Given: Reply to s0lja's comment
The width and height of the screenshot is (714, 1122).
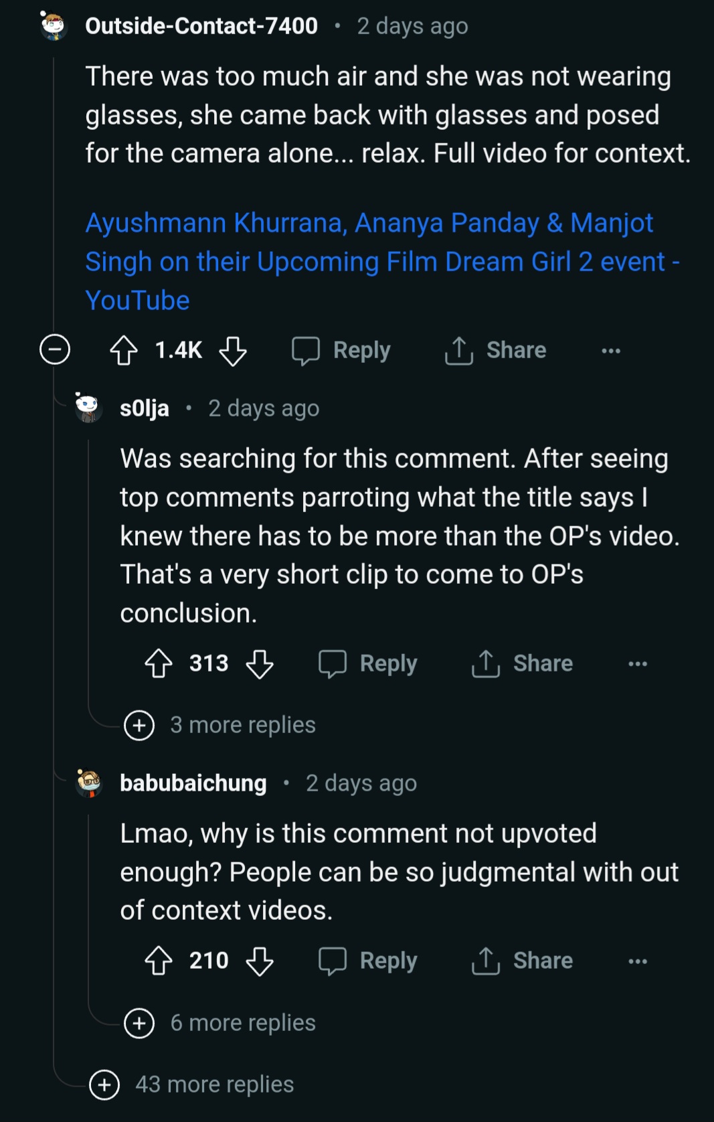Looking at the screenshot, I should pyautogui.click(x=369, y=663).
